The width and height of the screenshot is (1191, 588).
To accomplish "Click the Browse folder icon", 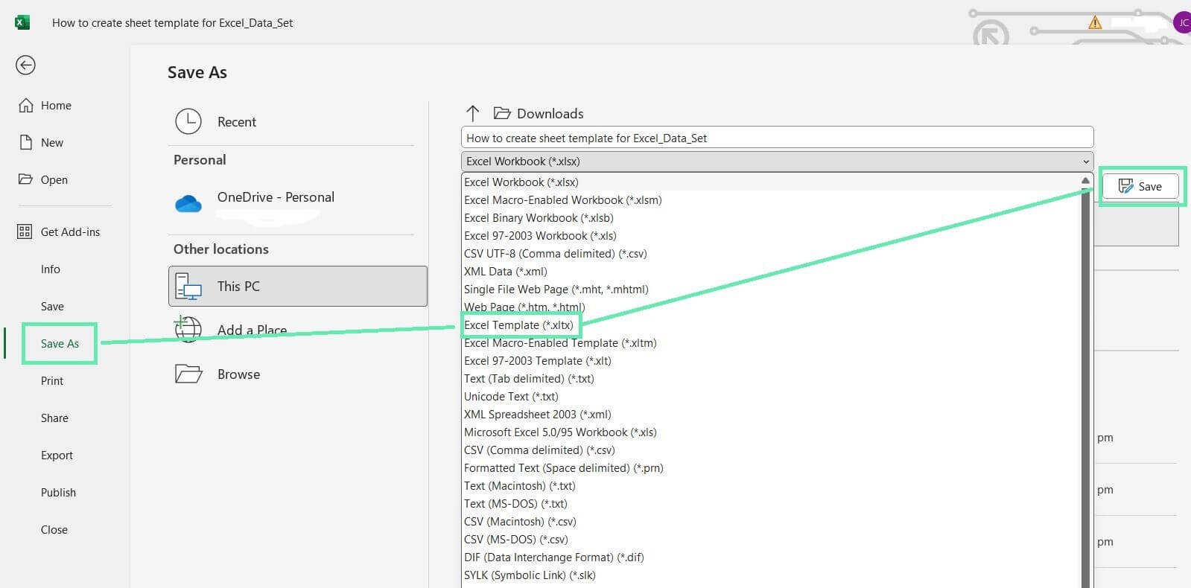I will (x=188, y=374).
